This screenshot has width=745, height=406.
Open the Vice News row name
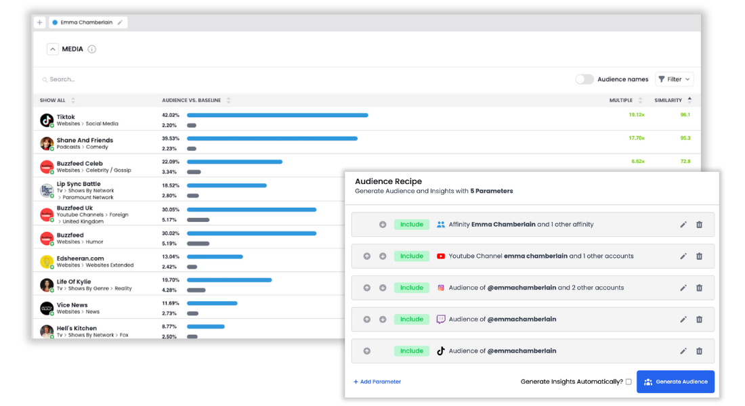click(72, 305)
